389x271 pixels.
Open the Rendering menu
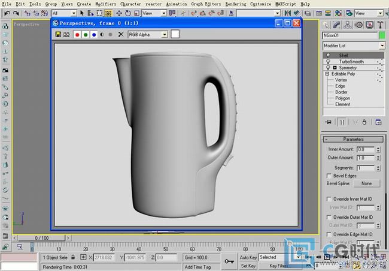pos(236,4)
